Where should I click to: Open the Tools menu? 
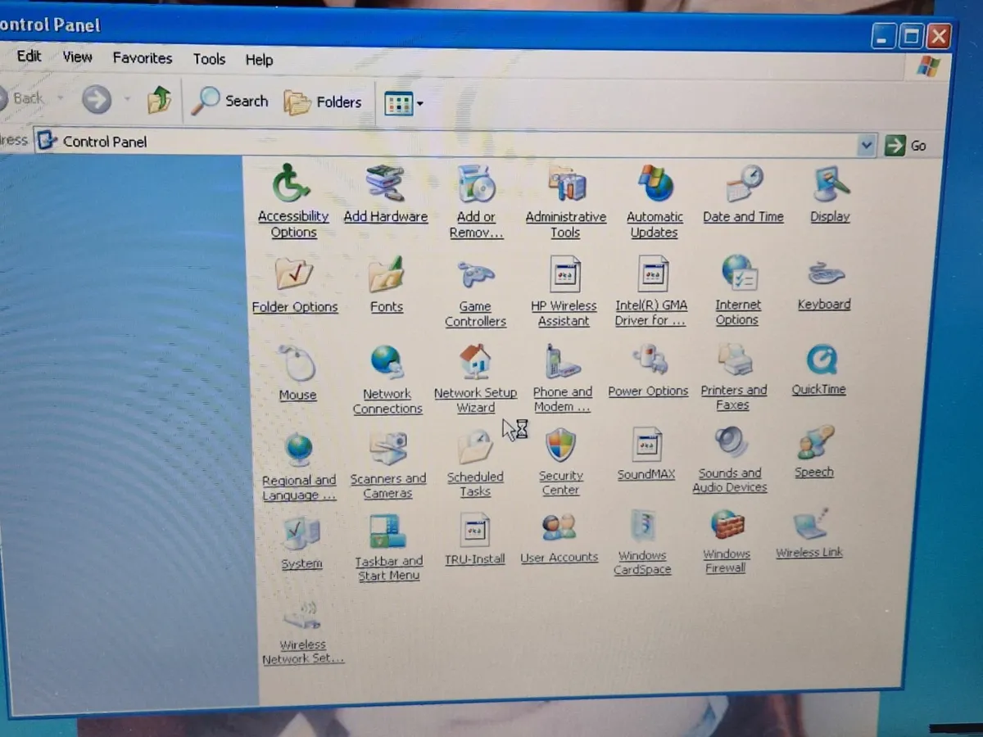point(209,59)
